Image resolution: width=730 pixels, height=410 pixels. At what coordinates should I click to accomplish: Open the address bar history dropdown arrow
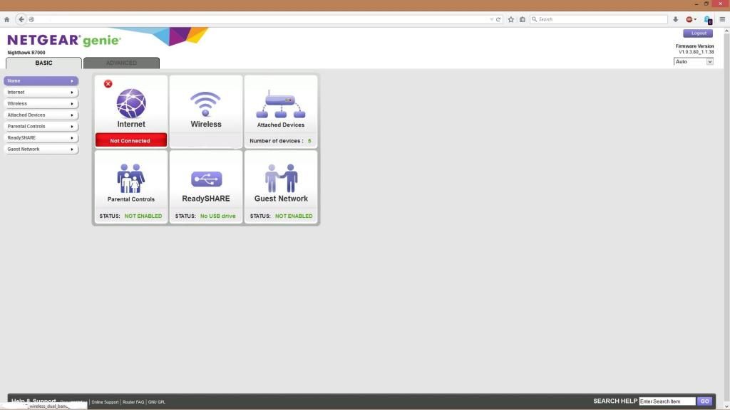pyautogui.click(x=492, y=19)
